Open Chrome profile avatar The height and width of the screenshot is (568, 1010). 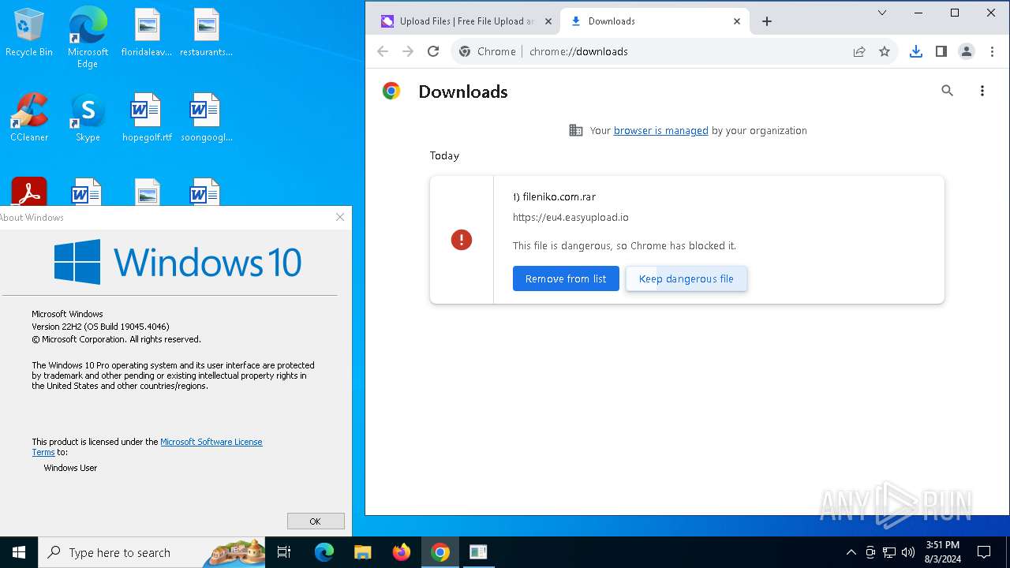click(x=967, y=51)
